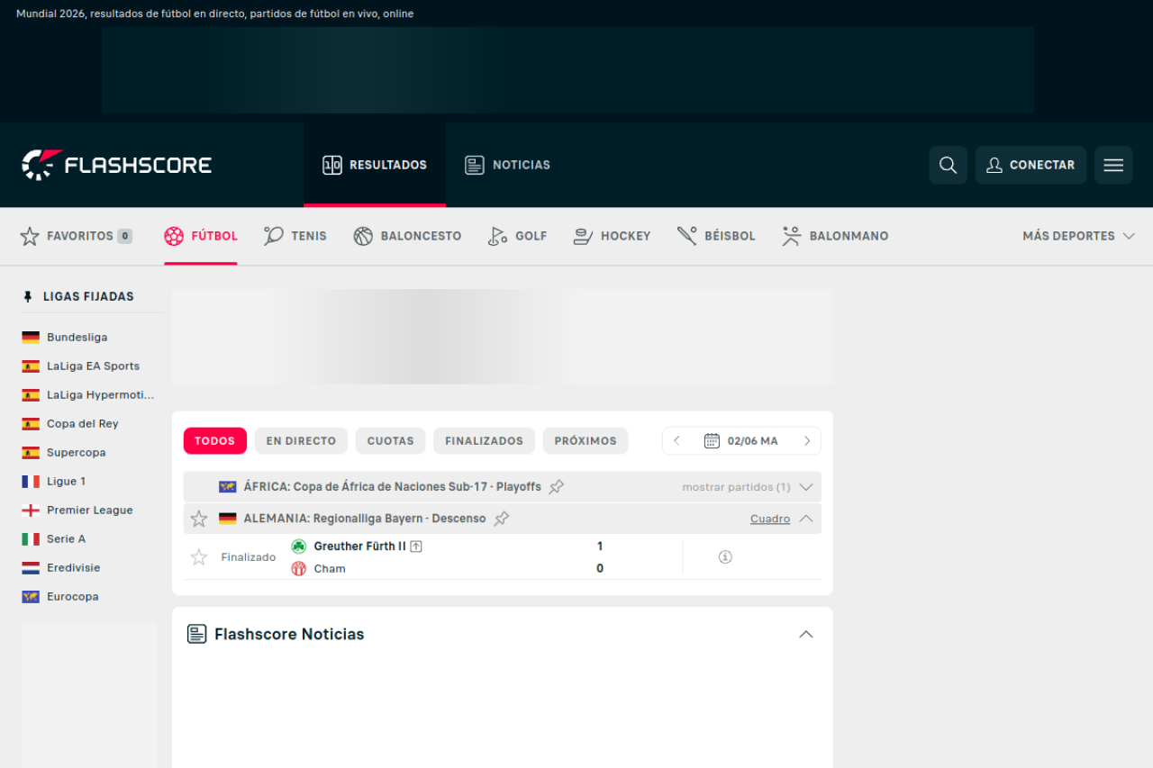Open the Resultados header tab
The image size is (1153, 768).
coord(375,165)
